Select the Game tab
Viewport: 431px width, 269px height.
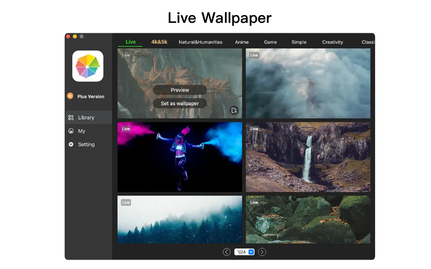[x=270, y=42]
